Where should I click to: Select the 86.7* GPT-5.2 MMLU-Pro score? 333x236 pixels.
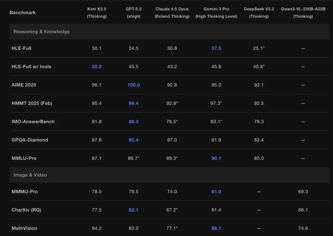click(134, 158)
